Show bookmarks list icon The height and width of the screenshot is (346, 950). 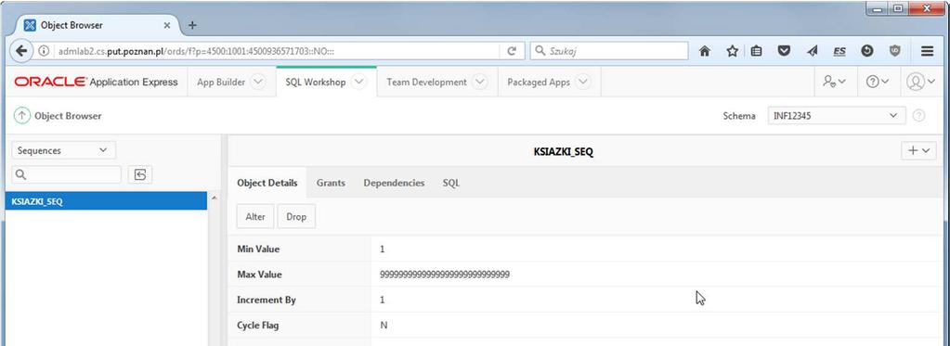coord(756,51)
